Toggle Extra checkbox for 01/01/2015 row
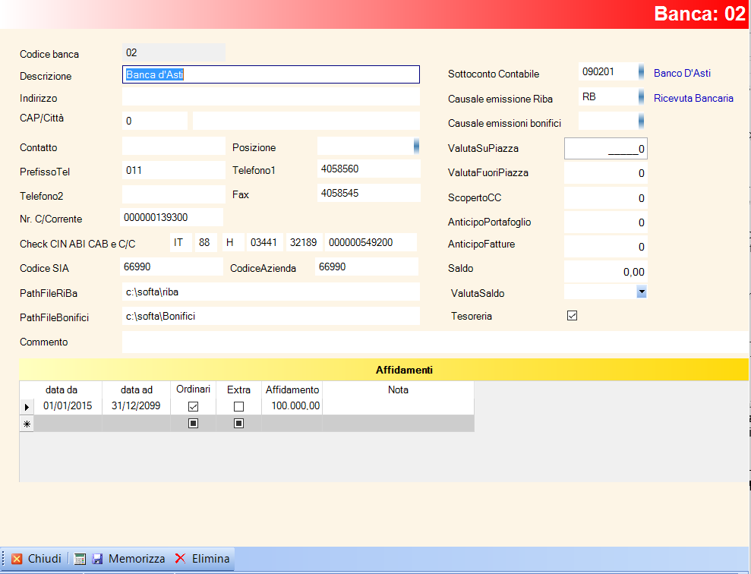The height and width of the screenshot is (574, 751). (238, 406)
